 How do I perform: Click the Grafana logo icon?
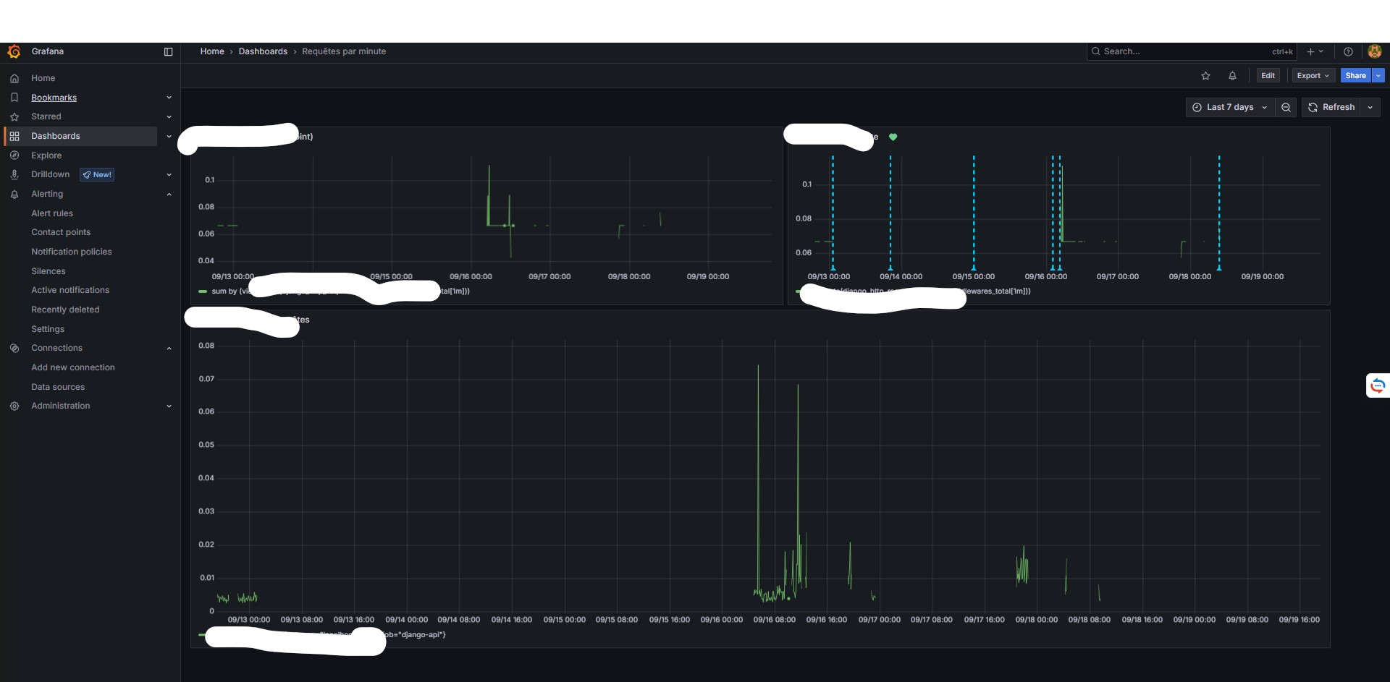[14, 51]
